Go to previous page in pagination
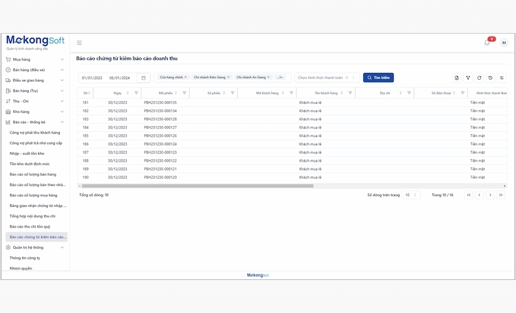Viewport: 516px width, 313px height. (479, 195)
